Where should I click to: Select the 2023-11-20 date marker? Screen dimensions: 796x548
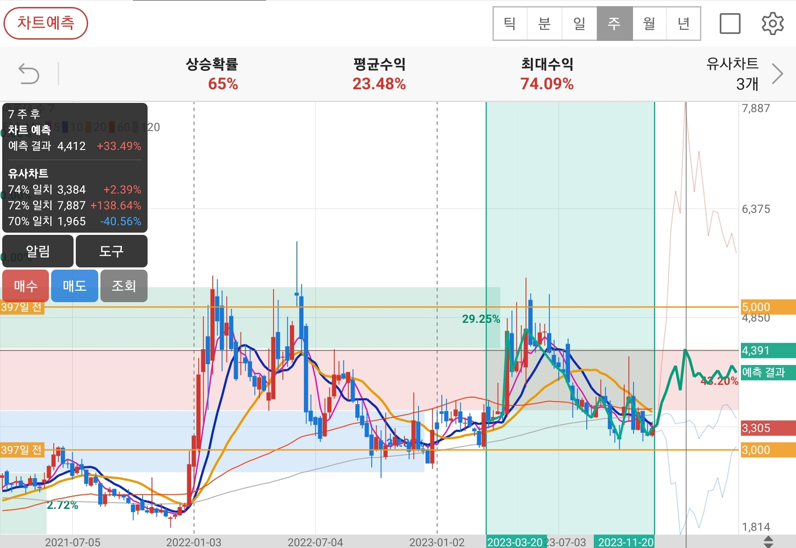point(625,542)
